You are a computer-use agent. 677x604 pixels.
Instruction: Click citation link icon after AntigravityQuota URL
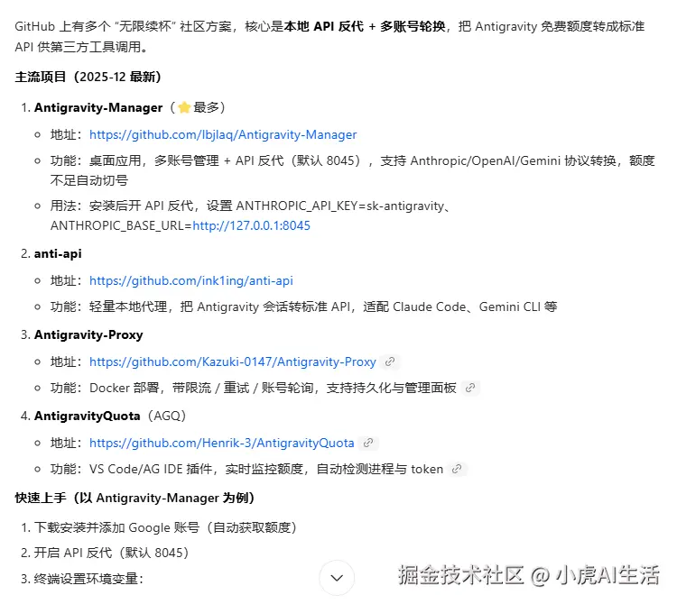click(368, 443)
